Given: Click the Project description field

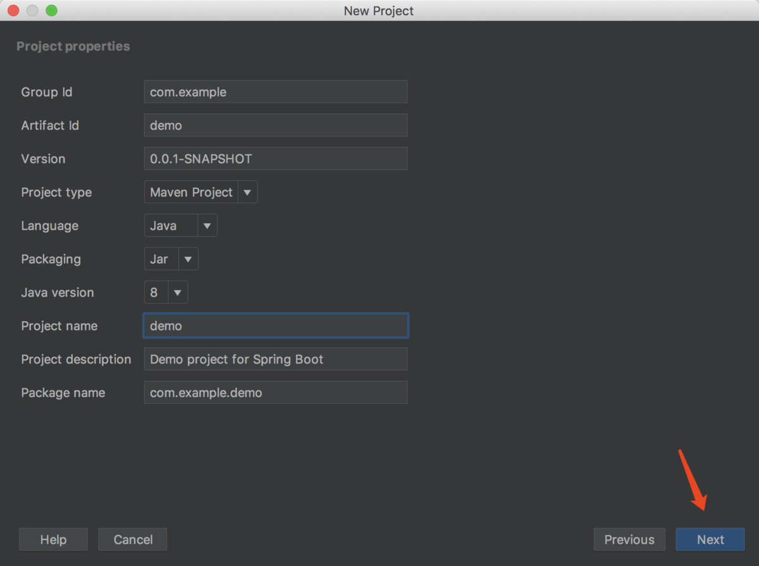Looking at the screenshot, I should coord(276,359).
